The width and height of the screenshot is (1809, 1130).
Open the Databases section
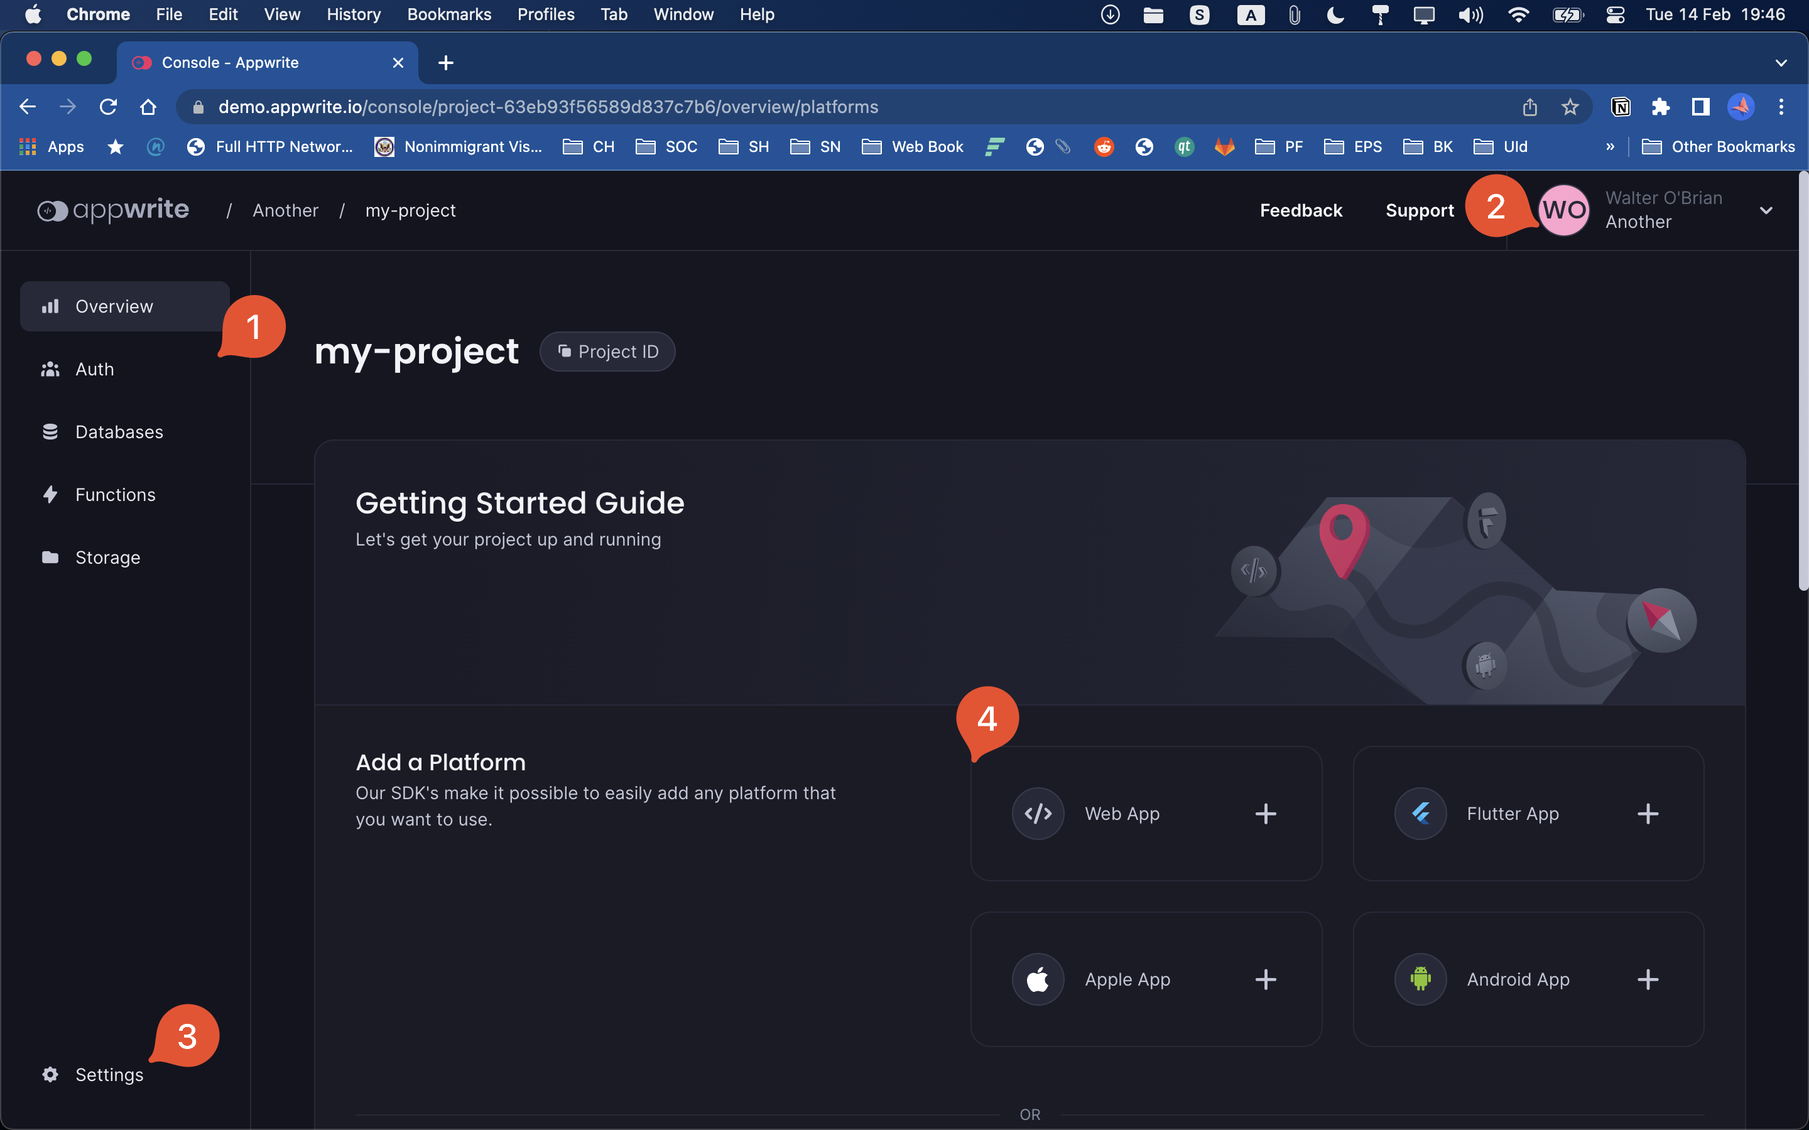pos(124,432)
